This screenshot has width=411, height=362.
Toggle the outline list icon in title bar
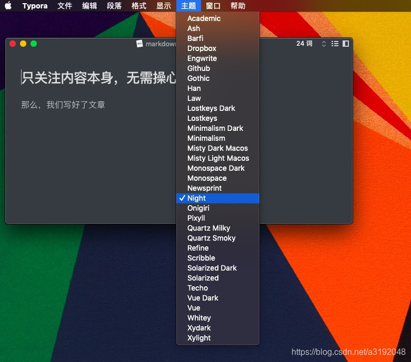[335, 44]
